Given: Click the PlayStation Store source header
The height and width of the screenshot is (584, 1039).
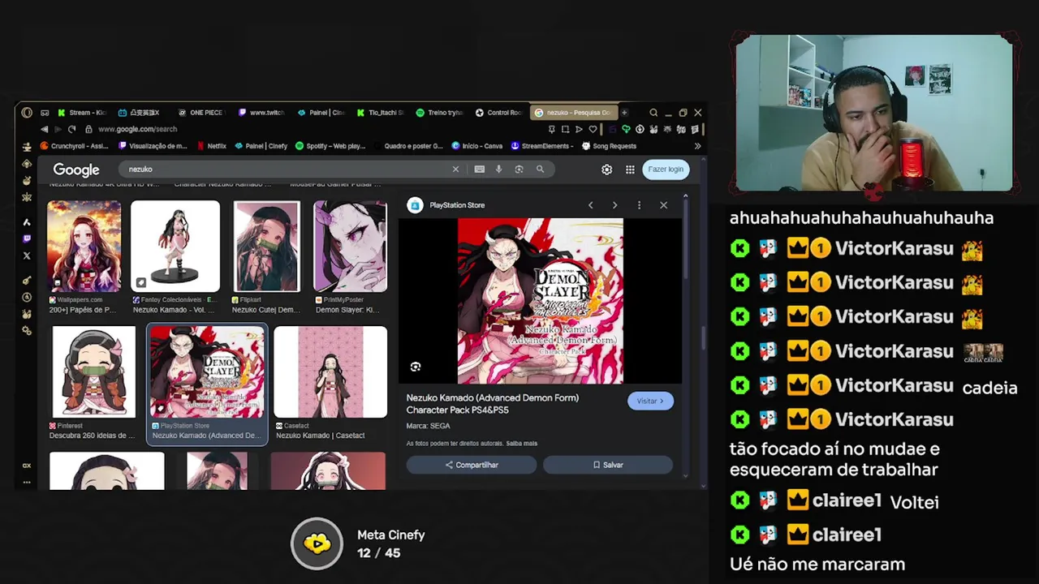Looking at the screenshot, I should tap(446, 205).
